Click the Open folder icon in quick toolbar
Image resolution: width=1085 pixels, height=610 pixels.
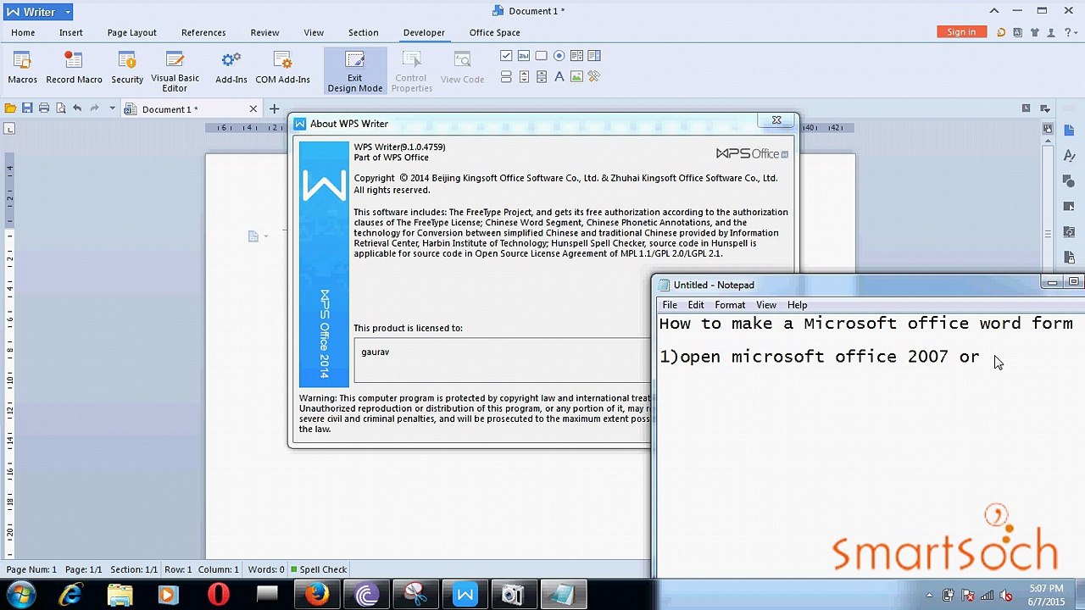pos(10,108)
